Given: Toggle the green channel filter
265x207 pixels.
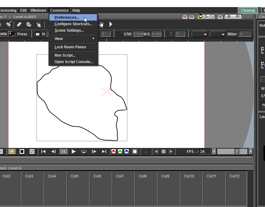Looking at the screenshot, I should (x=120, y=151).
